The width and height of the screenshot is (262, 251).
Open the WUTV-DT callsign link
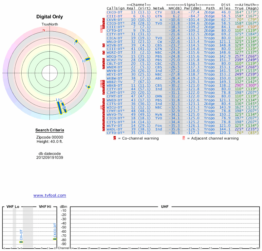click(x=114, y=125)
